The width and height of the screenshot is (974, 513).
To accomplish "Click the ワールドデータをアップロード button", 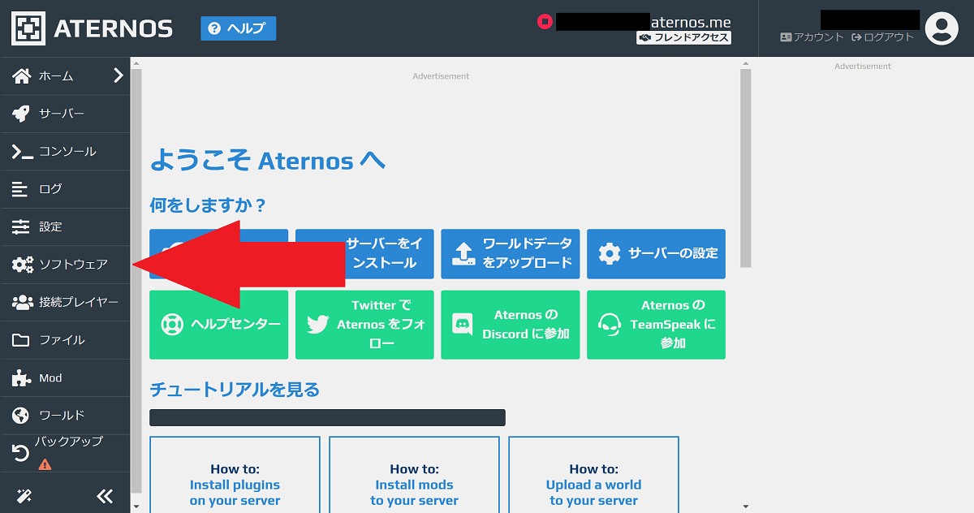I will point(511,253).
